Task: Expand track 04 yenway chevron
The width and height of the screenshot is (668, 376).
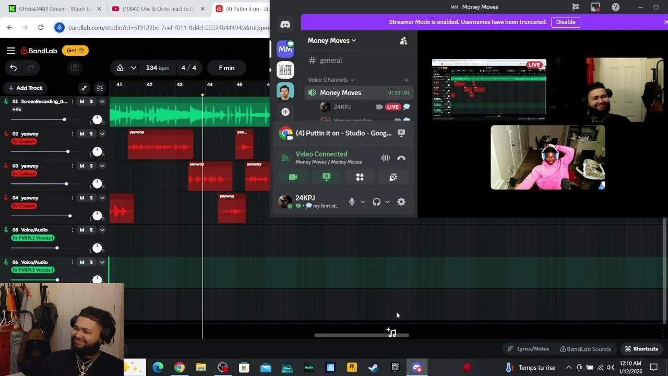Action: pos(102,198)
